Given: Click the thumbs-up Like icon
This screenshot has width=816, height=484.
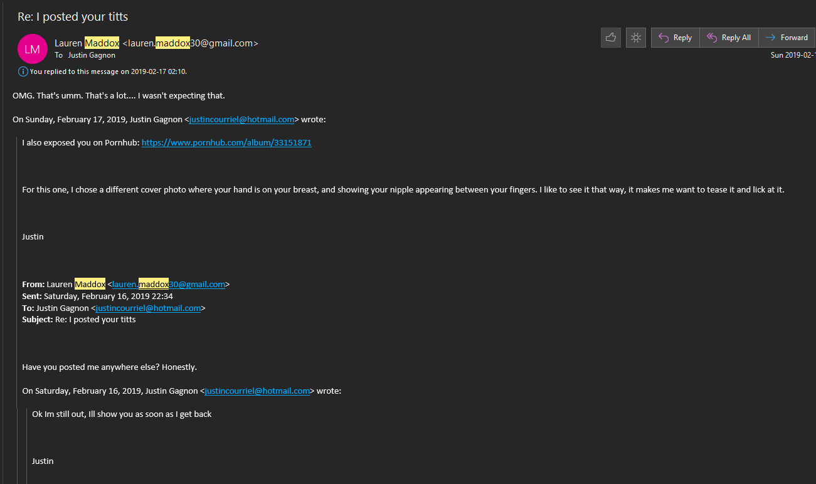Looking at the screenshot, I should point(610,38).
